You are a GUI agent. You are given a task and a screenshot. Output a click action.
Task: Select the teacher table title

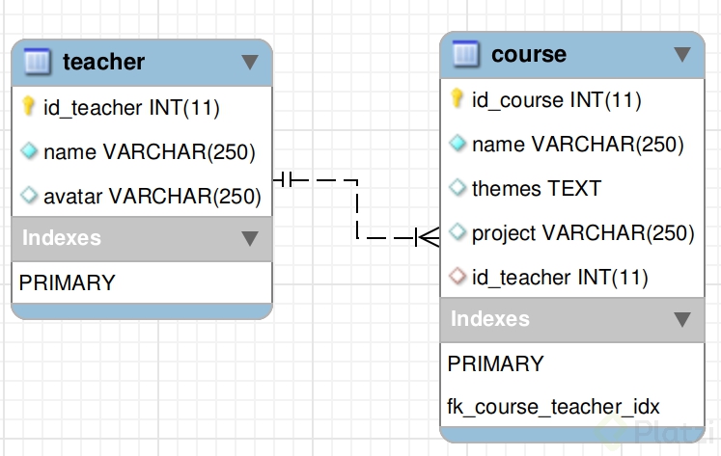point(103,63)
